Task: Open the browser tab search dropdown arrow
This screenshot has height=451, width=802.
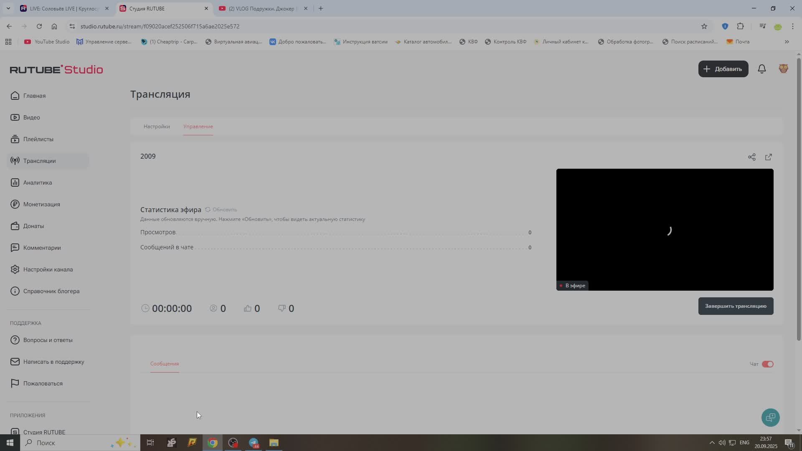Action: pyautogui.click(x=8, y=8)
